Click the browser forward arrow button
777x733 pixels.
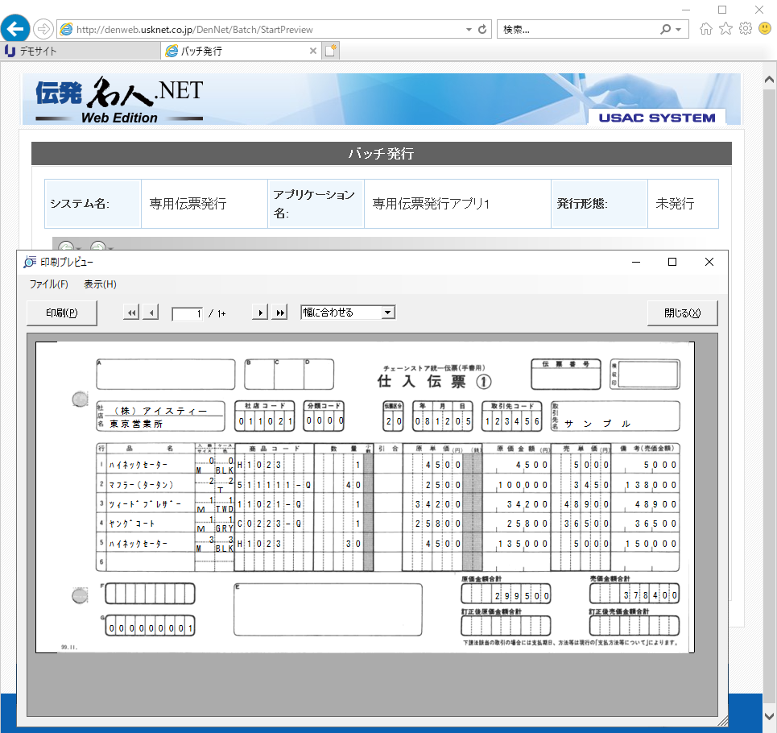point(43,29)
